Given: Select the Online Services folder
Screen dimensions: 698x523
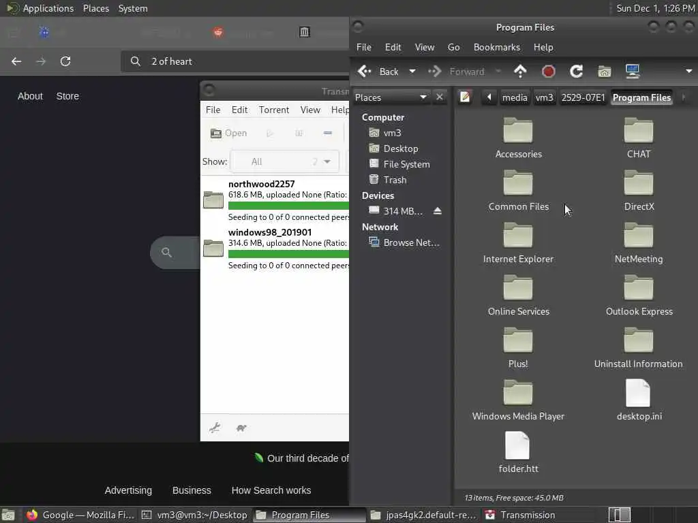Looking at the screenshot, I should click(518, 296).
